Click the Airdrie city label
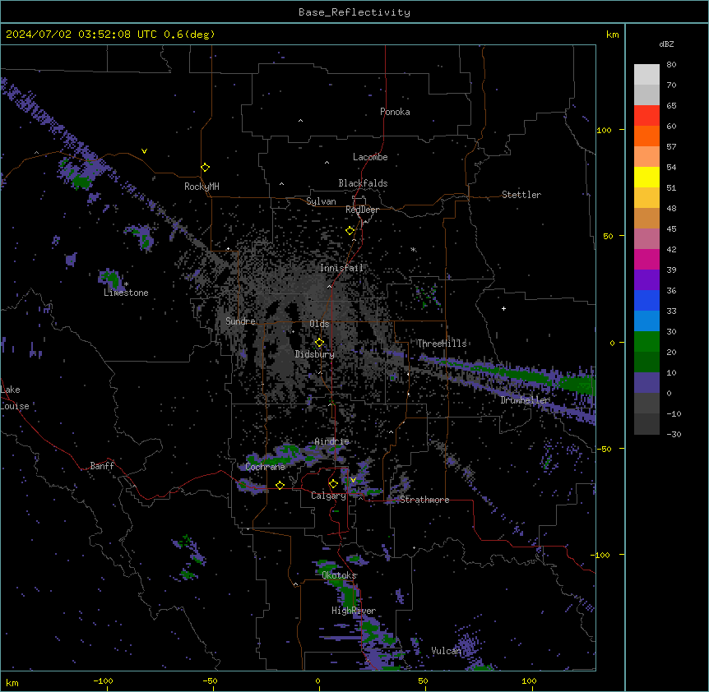709x692 pixels. (332, 441)
